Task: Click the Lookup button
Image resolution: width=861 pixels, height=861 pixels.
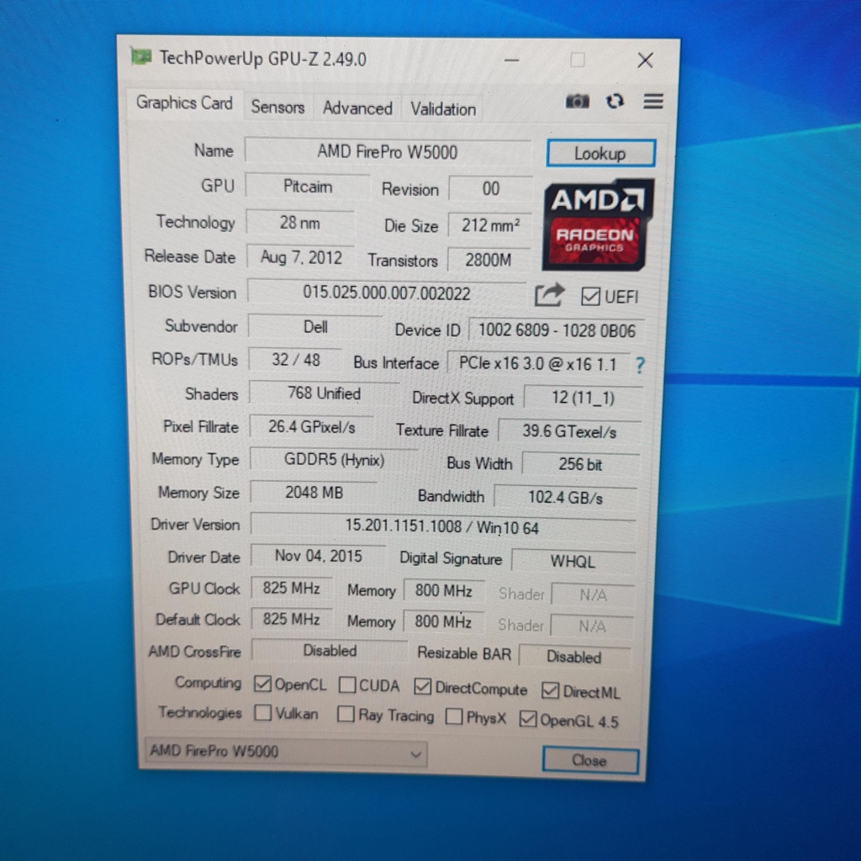Action: (x=600, y=153)
